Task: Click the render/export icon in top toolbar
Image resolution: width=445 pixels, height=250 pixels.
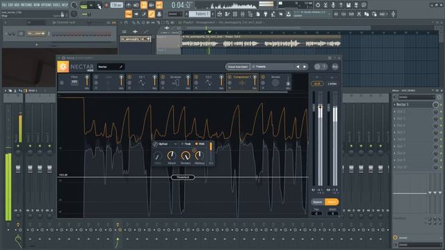Action: (x=356, y=5)
